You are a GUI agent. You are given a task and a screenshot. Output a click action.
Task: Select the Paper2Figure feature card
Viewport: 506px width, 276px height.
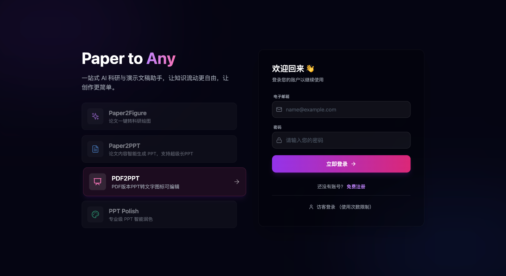point(159,116)
